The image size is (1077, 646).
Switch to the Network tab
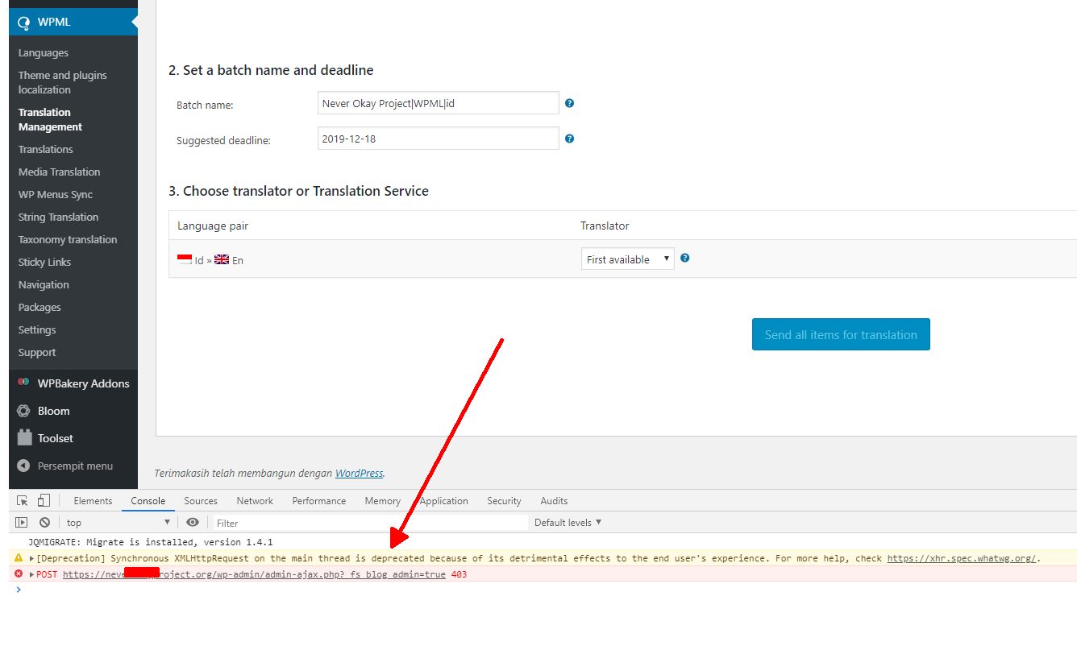255,500
